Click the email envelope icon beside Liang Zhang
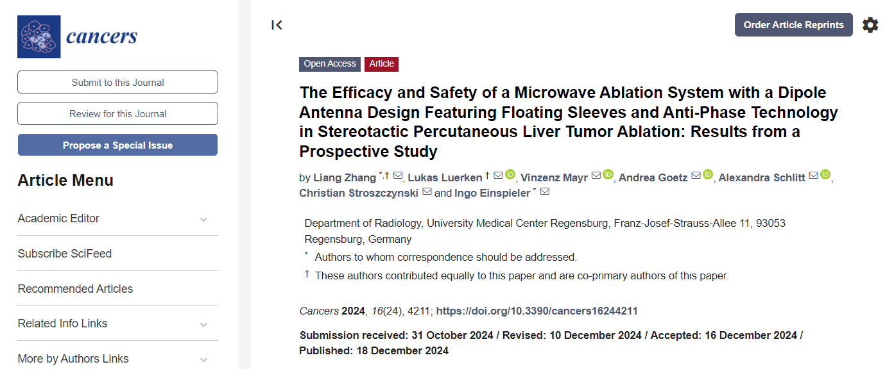The image size is (894, 369). (x=398, y=176)
